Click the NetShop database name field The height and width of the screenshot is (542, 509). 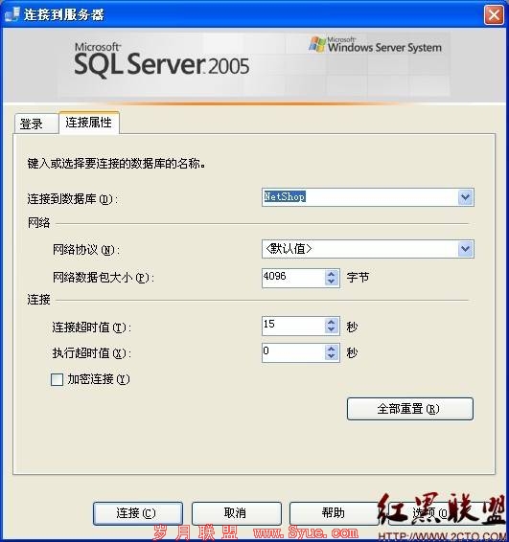[359, 197]
